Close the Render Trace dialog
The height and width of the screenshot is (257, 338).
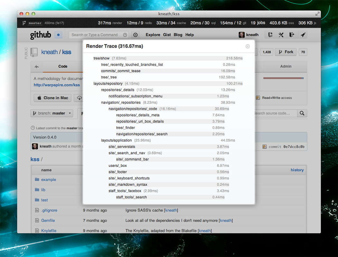coord(248,46)
